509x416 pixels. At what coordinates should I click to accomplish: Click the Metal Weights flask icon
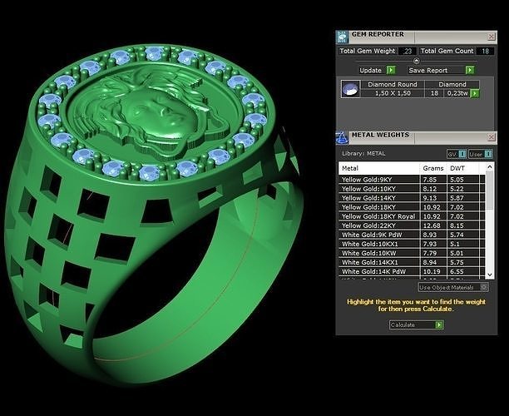(342, 137)
